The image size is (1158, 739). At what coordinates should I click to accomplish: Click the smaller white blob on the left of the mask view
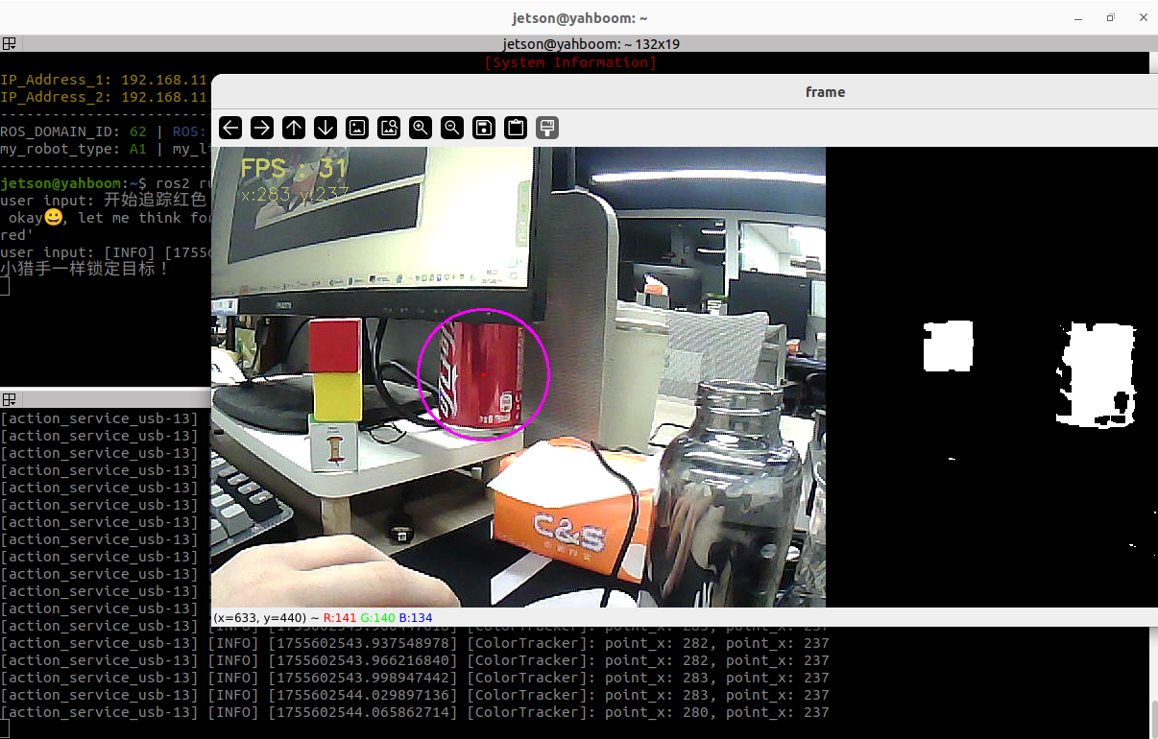948,346
